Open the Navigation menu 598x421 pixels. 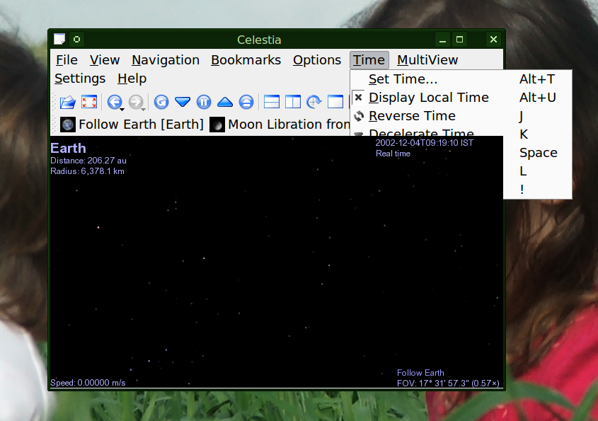tap(166, 60)
